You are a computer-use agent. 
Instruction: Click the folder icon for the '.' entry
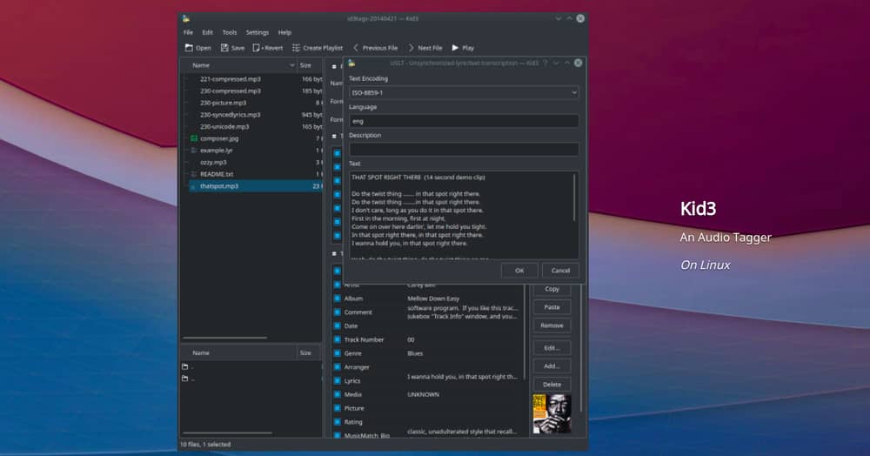184,366
